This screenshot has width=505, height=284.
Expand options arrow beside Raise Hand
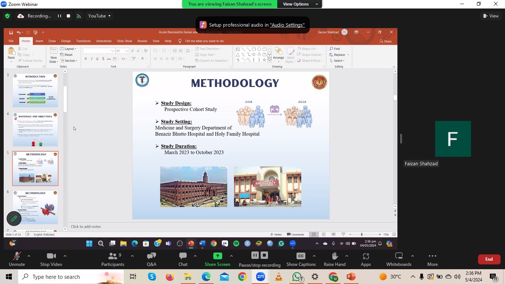[x=347, y=256]
